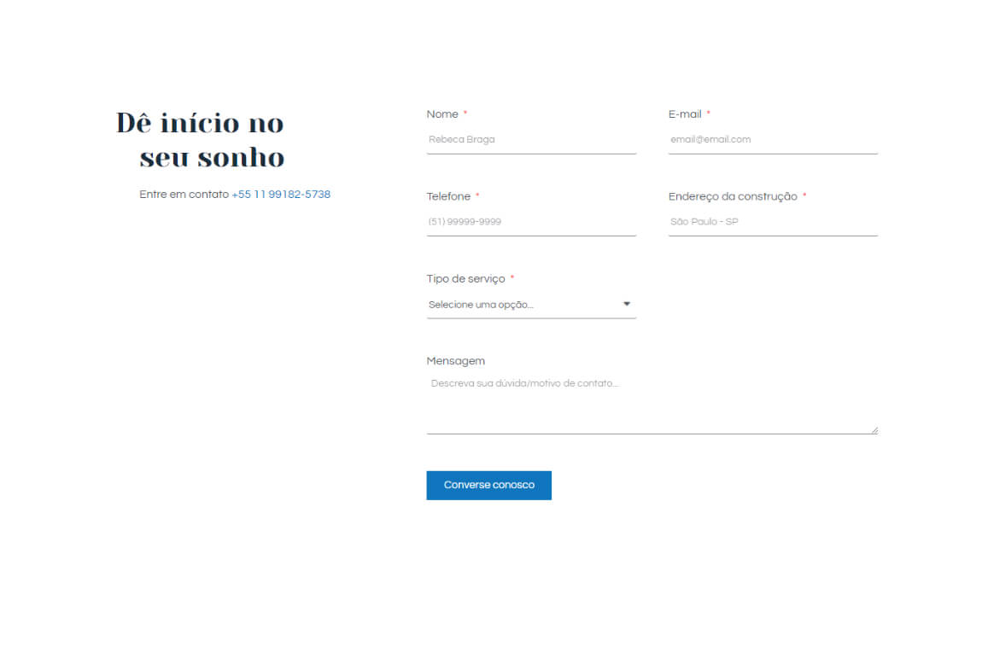
Task: Click the Mensagem textarea resize handle
Action: 874,430
